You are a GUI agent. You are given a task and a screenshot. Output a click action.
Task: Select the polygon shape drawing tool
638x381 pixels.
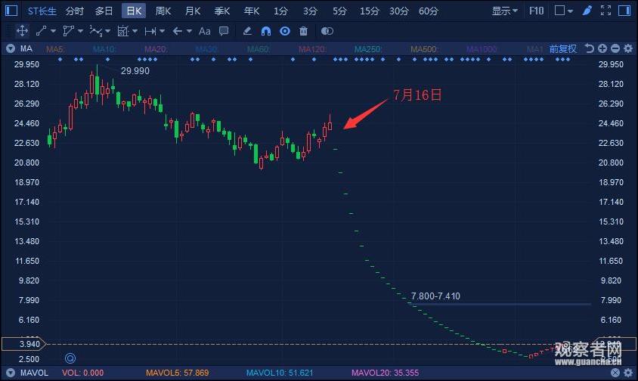pyautogui.click(x=68, y=31)
